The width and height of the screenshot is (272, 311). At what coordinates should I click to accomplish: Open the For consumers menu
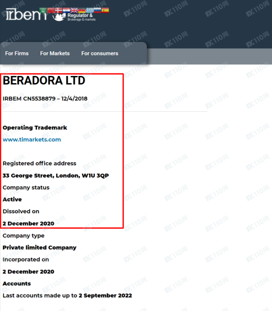pos(99,53)
